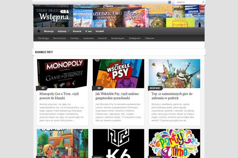238x158 pixels.
Task: Select the Karcianki category
Action: [102, 38]
